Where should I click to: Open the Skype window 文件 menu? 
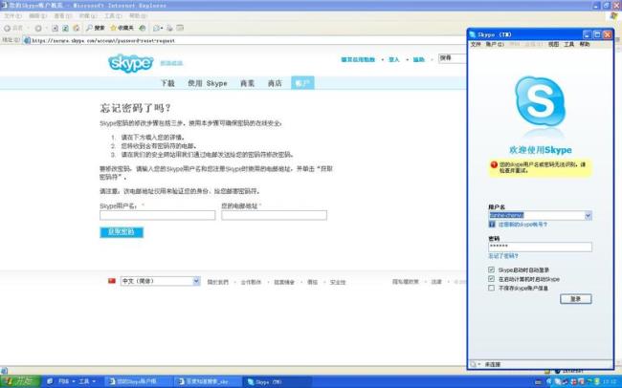pyautogui.click(x=476, y=44)
